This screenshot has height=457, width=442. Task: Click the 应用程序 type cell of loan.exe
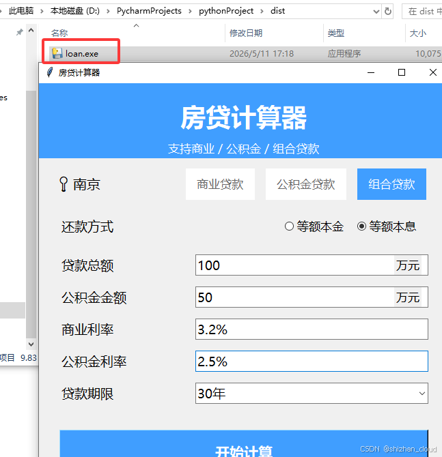click(344, 54)
